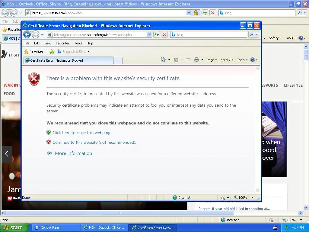Click LIFESTYLE category on MSN page

[x=293, y=85]
